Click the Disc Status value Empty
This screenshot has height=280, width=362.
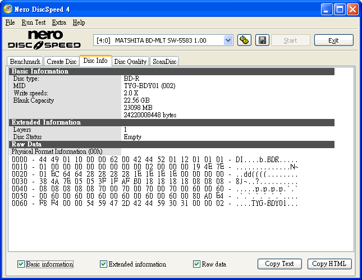[x=132, y=137]
